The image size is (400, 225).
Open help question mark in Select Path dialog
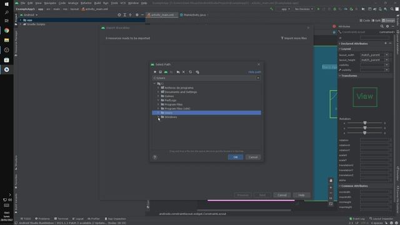coord(154,157)
